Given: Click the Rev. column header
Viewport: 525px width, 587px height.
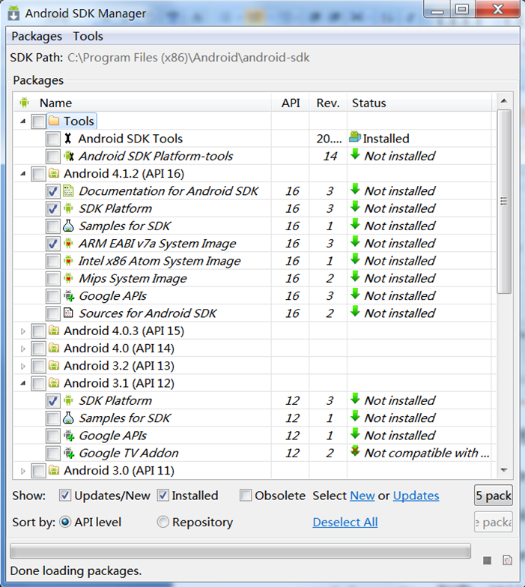Looking at the screenshot, I should pos(328,102).
